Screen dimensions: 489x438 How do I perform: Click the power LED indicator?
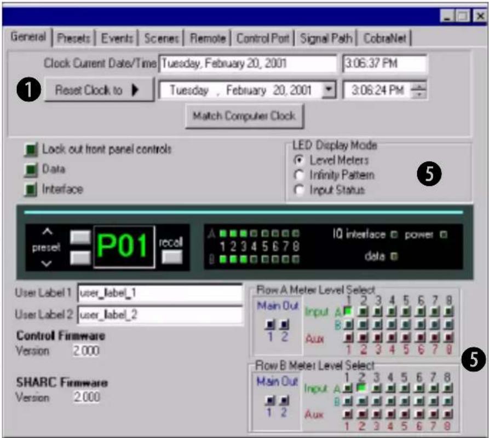[443, 234]
